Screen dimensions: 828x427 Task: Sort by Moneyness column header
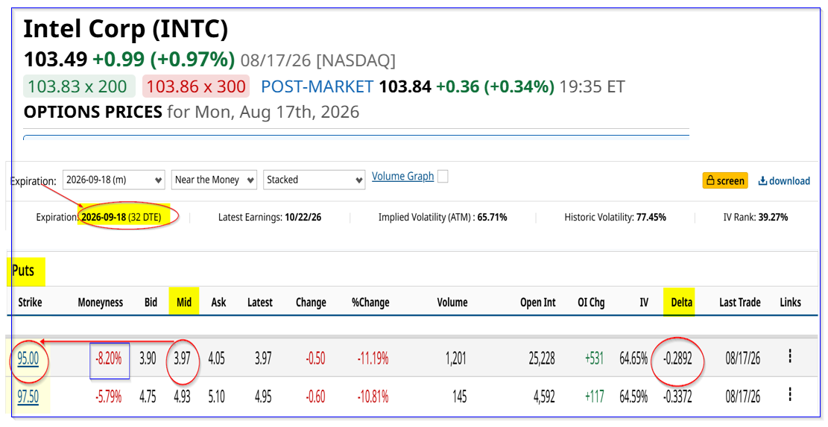[x=101, y=303]
